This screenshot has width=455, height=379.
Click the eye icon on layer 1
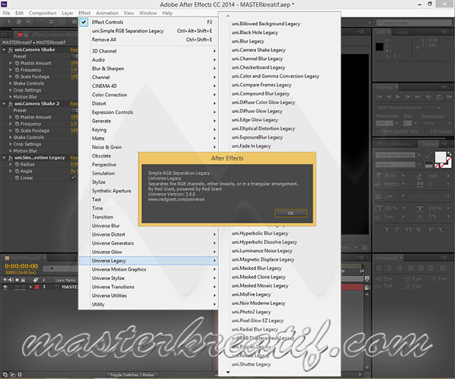pos(4,287)
